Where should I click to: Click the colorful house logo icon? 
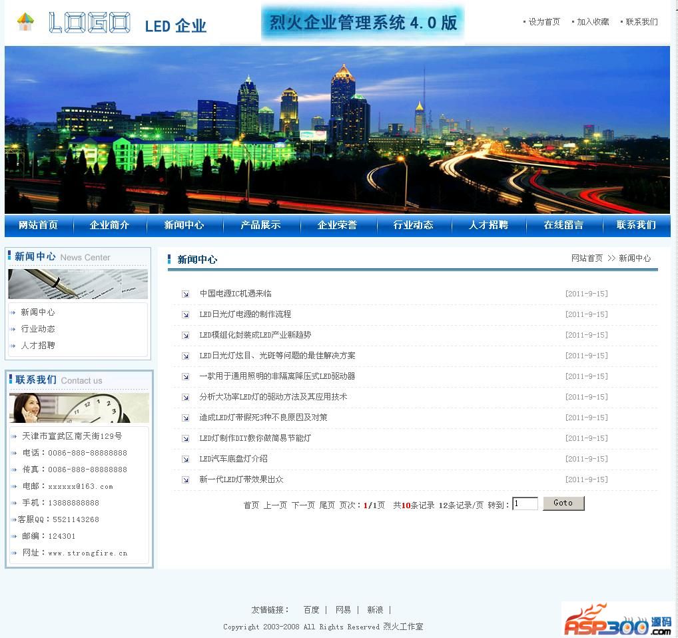(x=25, y=21)
